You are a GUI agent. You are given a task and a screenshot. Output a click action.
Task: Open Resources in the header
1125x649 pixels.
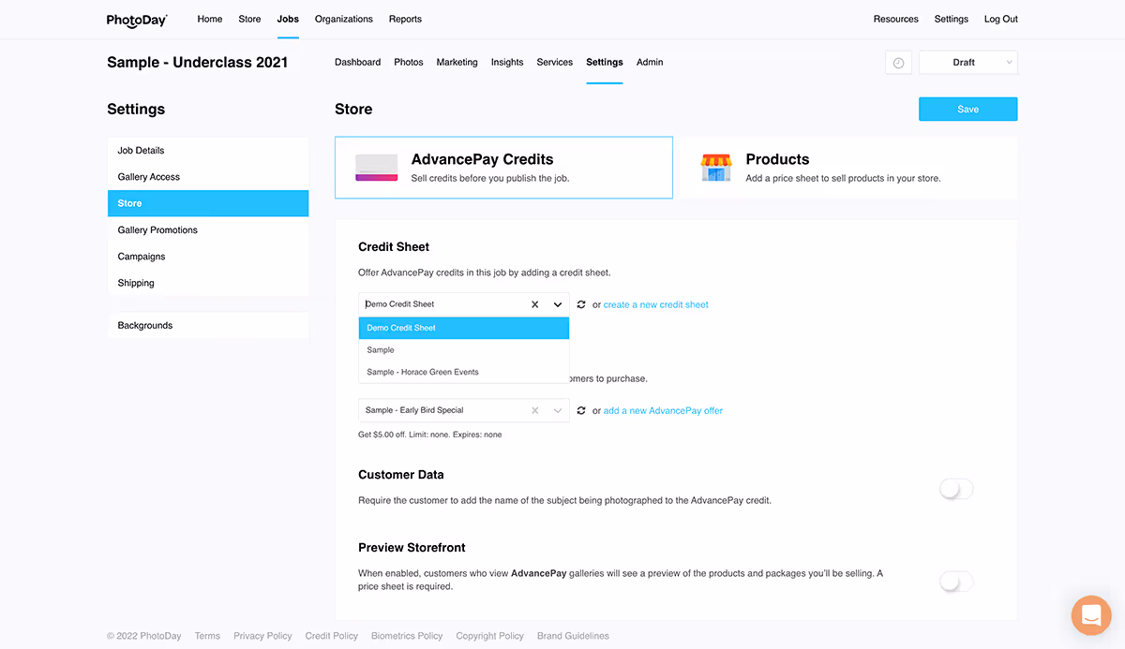[896, 19]
